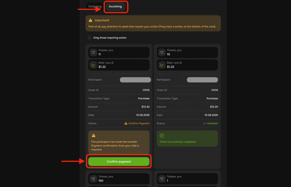
Task: Switch to the Outgoing tab
Action: pyautogui.click(x=95, y=7)
